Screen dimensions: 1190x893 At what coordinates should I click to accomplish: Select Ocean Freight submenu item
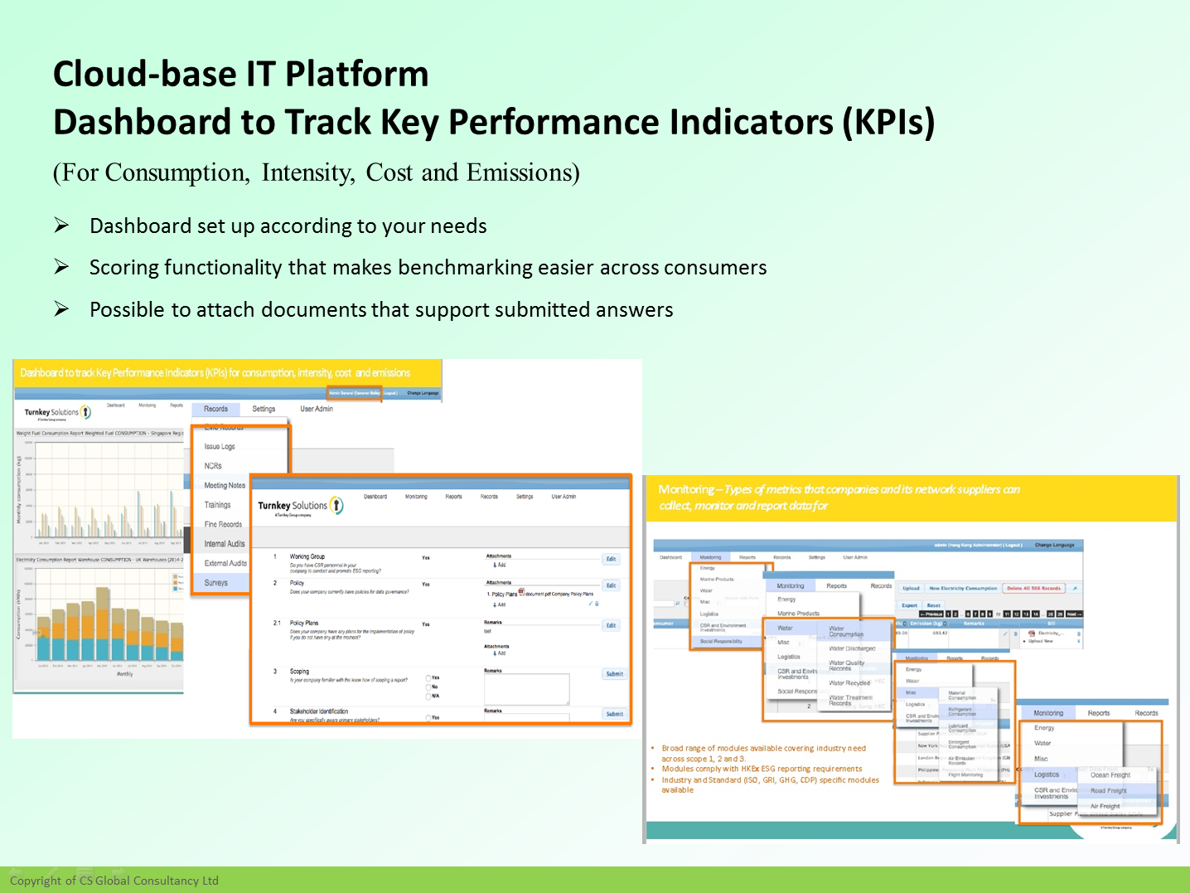coord(1110,775)
